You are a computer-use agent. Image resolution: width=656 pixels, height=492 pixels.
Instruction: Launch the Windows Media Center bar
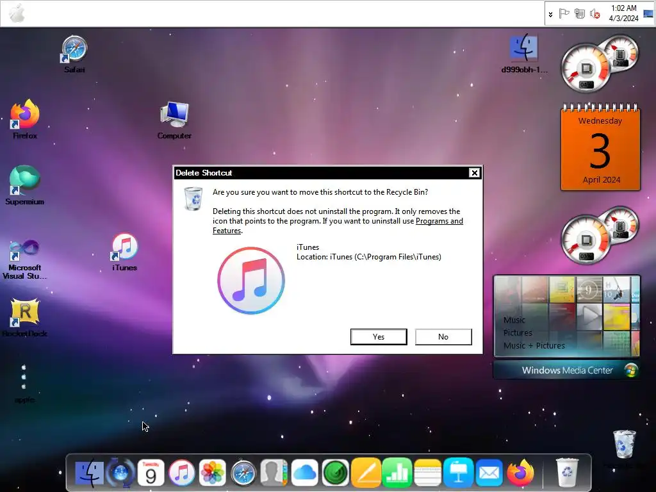(x=567, y=370)
